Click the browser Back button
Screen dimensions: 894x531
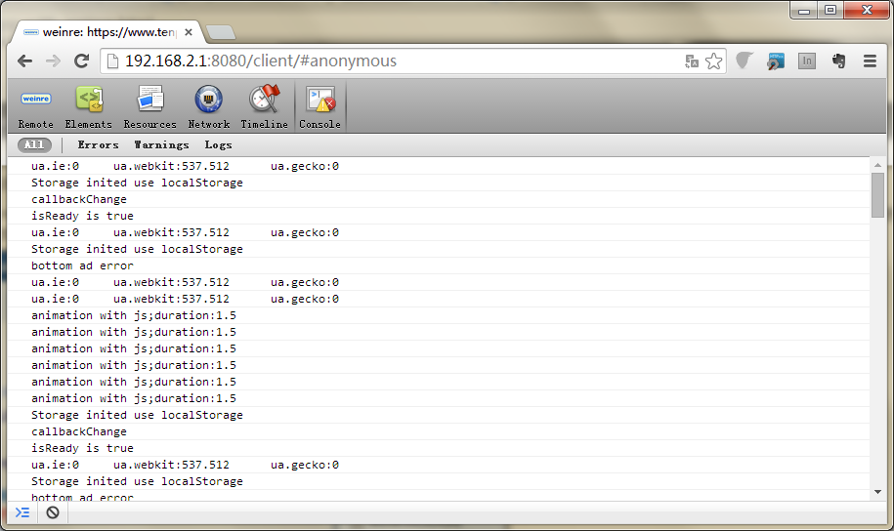tap(24, 61)
